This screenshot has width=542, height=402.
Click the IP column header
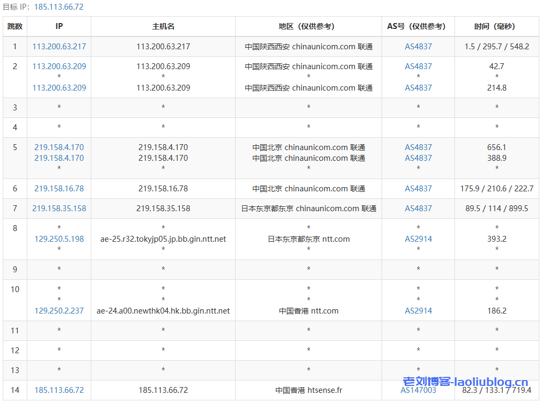coord(59,26)
